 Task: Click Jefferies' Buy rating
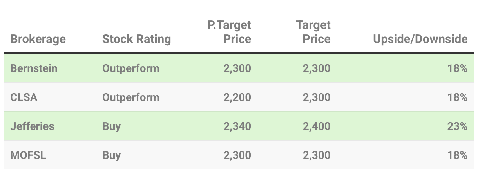point(111,126)
